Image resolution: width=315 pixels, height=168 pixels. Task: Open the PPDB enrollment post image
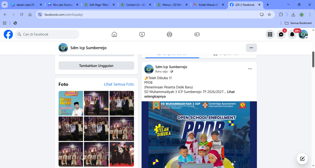pyautogui.click(x=199, y=135)
